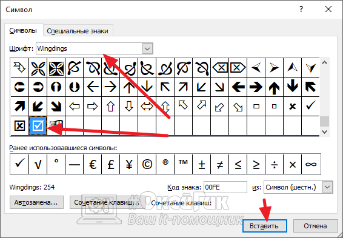Click the Отмена button

pos(315,226)
